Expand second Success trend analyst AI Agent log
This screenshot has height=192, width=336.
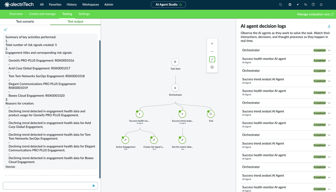(x=329, y=113)
